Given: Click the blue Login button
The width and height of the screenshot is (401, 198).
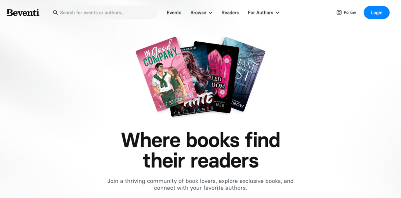Looking at the screenshot, I should pyautogui.click(x=376, y=13).
